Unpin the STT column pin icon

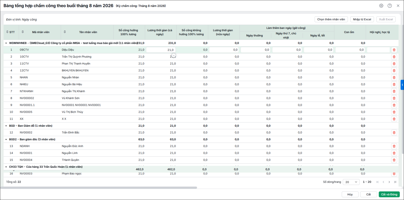[7, 32]
